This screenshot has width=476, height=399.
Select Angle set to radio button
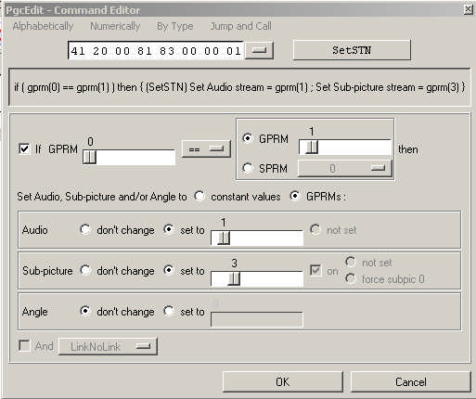tap(169, 311)
